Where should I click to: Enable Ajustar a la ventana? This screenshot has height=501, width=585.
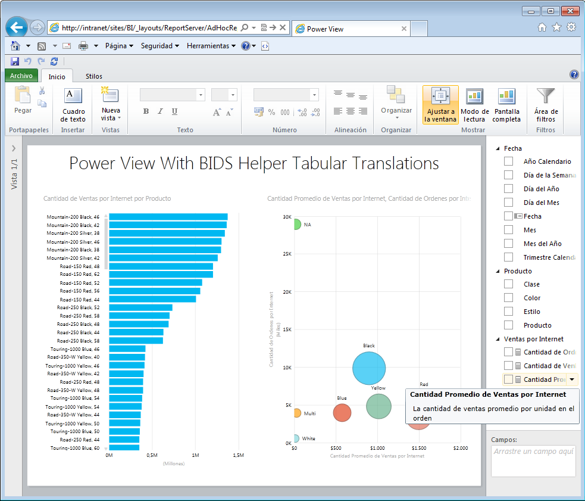(441, 104)
